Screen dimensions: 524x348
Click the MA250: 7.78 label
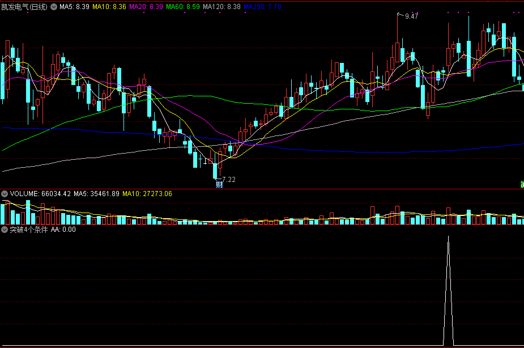coord(262,7)
